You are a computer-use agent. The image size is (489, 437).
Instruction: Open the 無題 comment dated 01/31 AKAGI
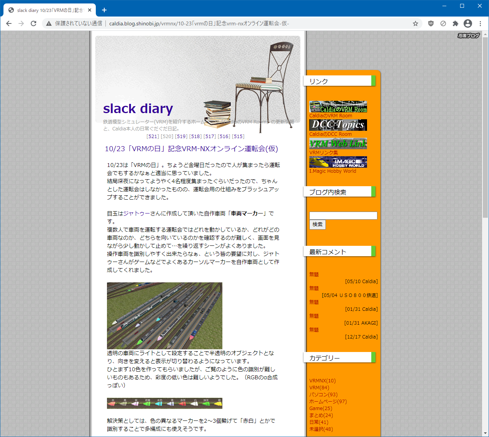pyautogui.click(x=314, y=316)
